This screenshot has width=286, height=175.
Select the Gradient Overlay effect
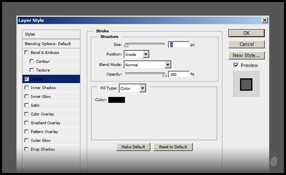[x=46, y=123]
